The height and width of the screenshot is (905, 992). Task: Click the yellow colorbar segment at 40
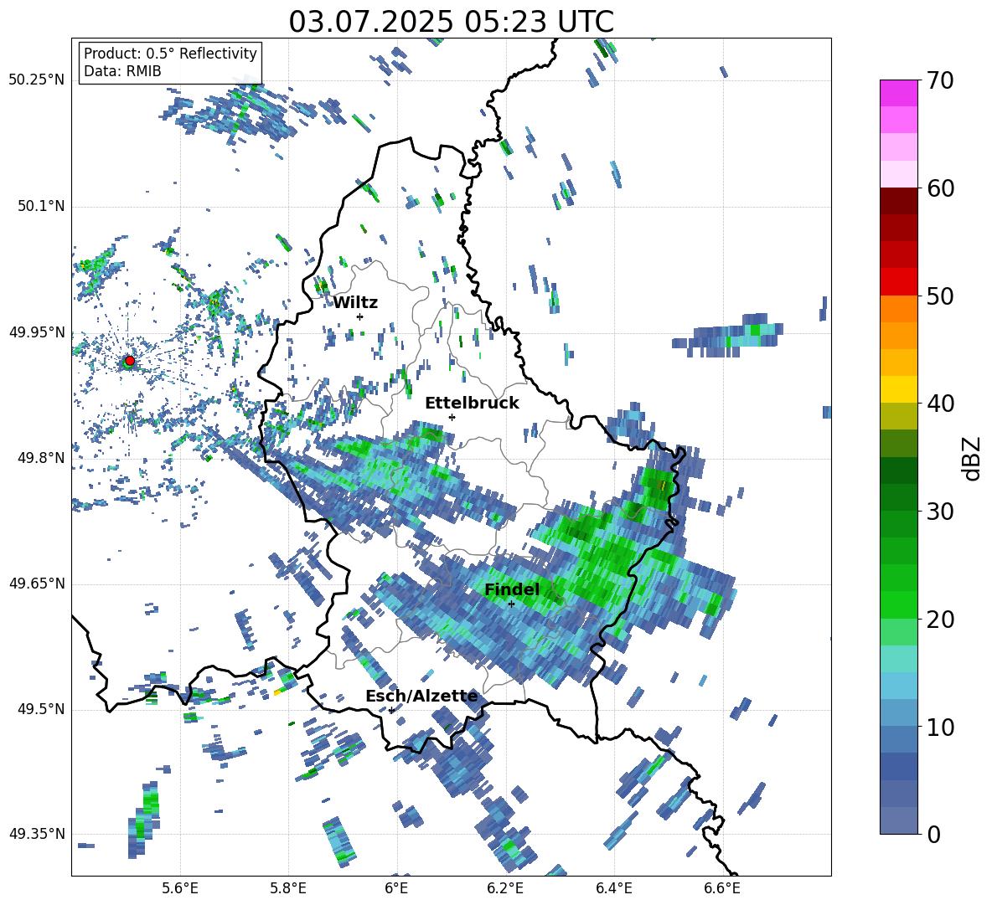pyautogui.click(x=898, y=389)
